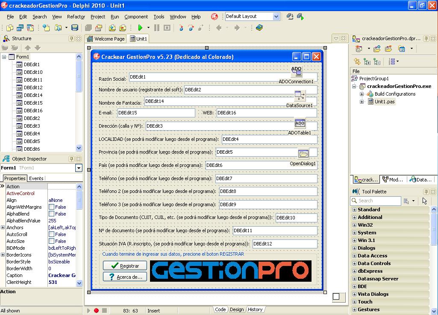Click the Save floppy disk icon

[x=75, y=28]
